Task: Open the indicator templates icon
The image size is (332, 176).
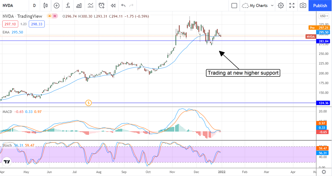Action: point(90,6)
